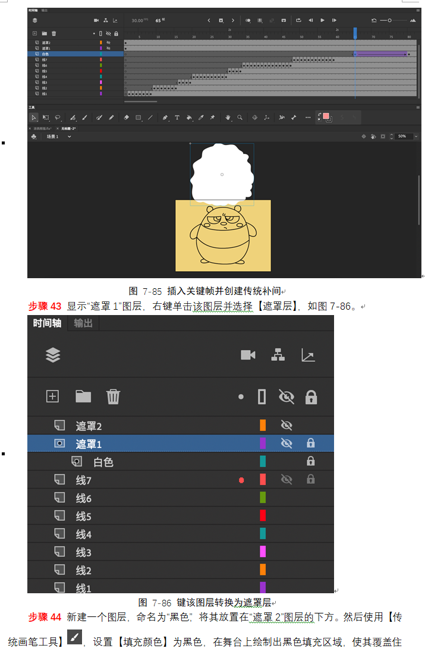The width and height of the screenshot is (425, 661).
Task: Select the Line tool
Action: [x=150, y=118]
